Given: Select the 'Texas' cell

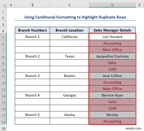Looking at the screenshot, I should (70, 56).
